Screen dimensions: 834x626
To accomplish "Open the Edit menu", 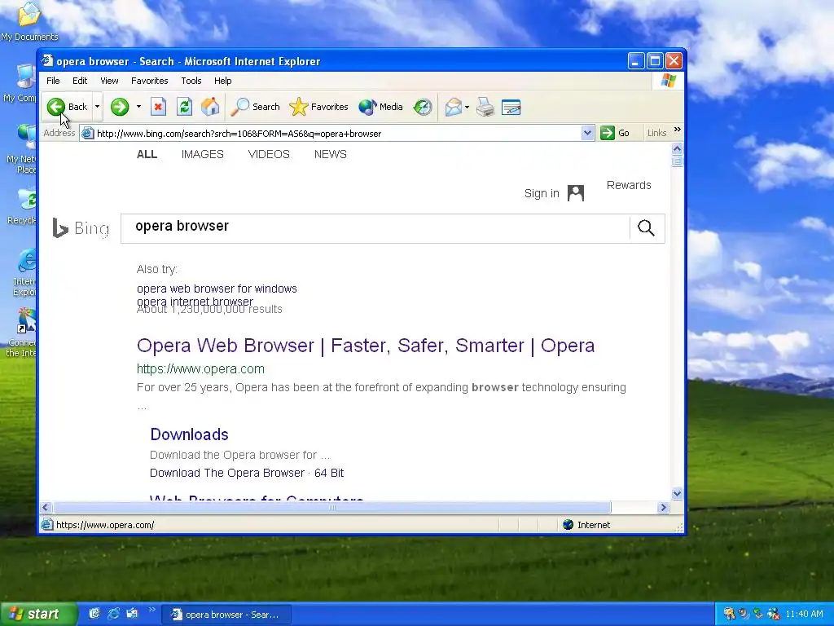I will pos(80,81).
